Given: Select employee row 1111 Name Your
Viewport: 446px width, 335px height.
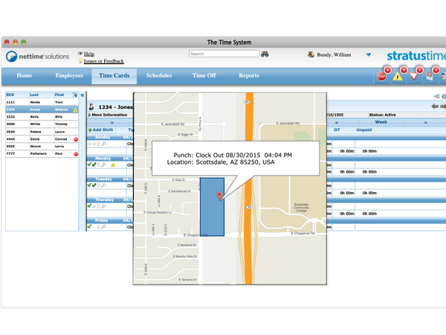Looking at the screenshot, I should click(x=42, y=102).
